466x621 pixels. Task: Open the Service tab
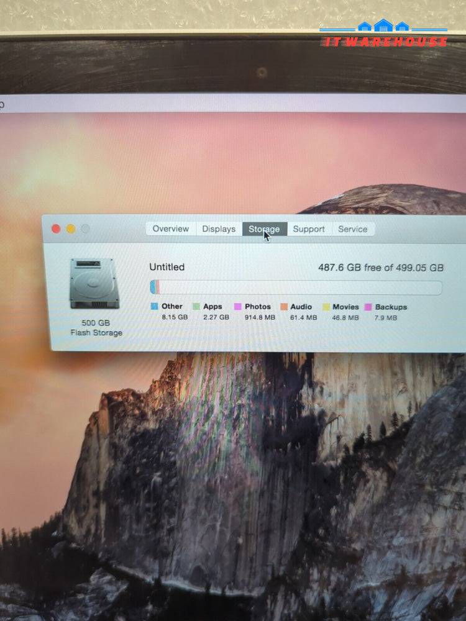352,229
